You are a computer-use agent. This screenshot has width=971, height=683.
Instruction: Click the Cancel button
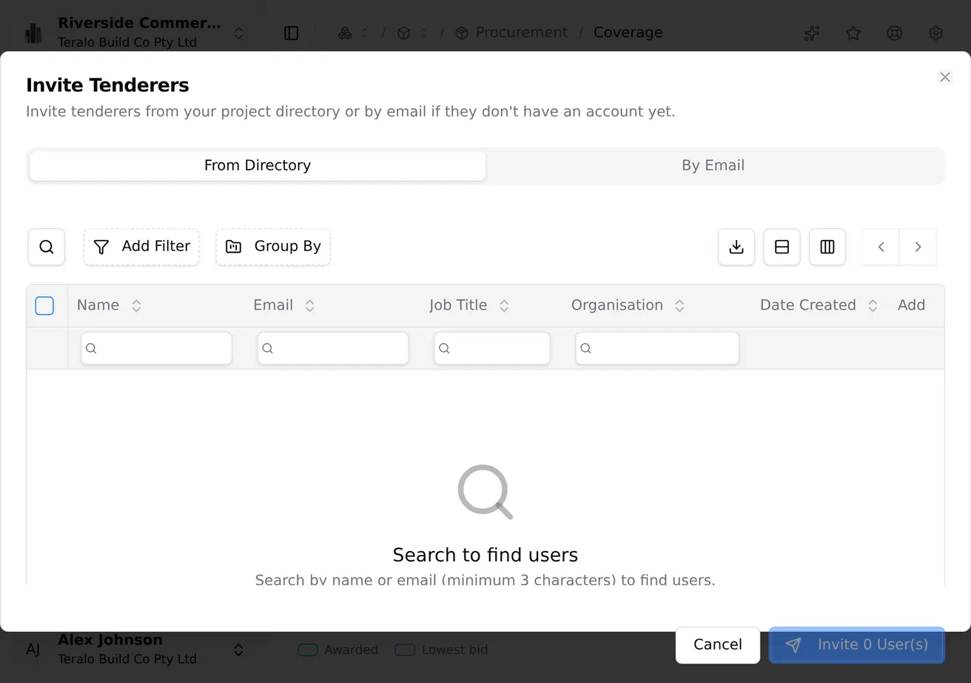coord(718,644)
